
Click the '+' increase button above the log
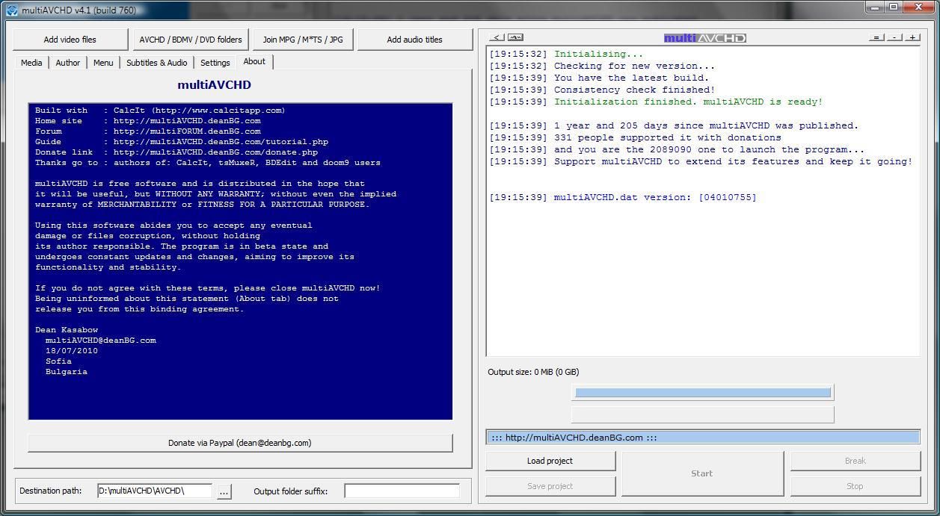(912, 37)
